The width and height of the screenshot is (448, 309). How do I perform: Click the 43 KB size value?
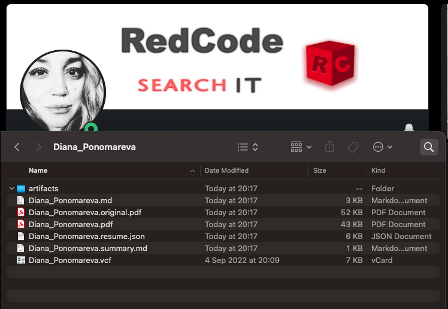tap(352, 224)
